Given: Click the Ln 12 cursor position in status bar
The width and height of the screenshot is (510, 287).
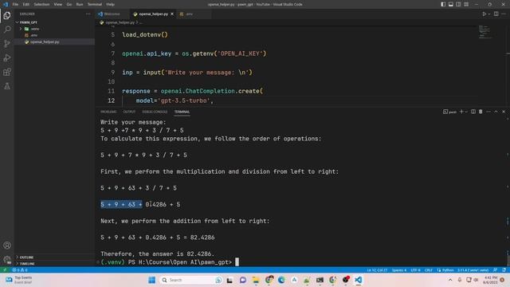Looking at the screenshot, I should click(377, 270).
